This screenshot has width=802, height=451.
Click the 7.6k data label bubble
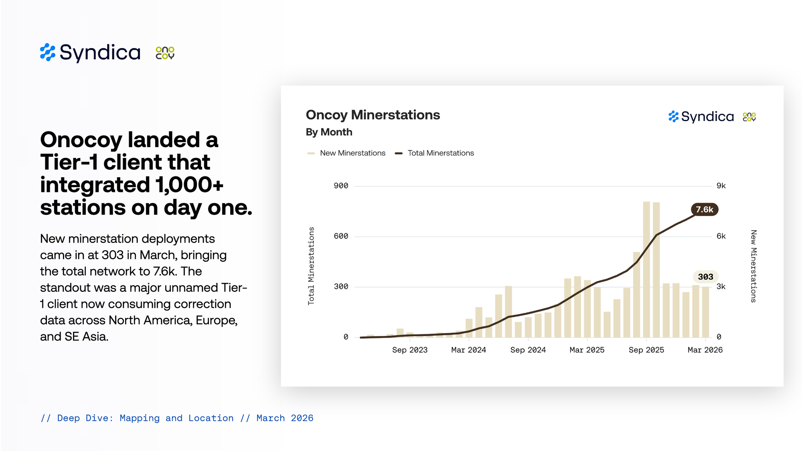[704, 210]
